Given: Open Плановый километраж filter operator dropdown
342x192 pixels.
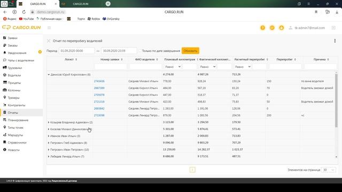Looking at the screenshot, I should click(173, 67).
